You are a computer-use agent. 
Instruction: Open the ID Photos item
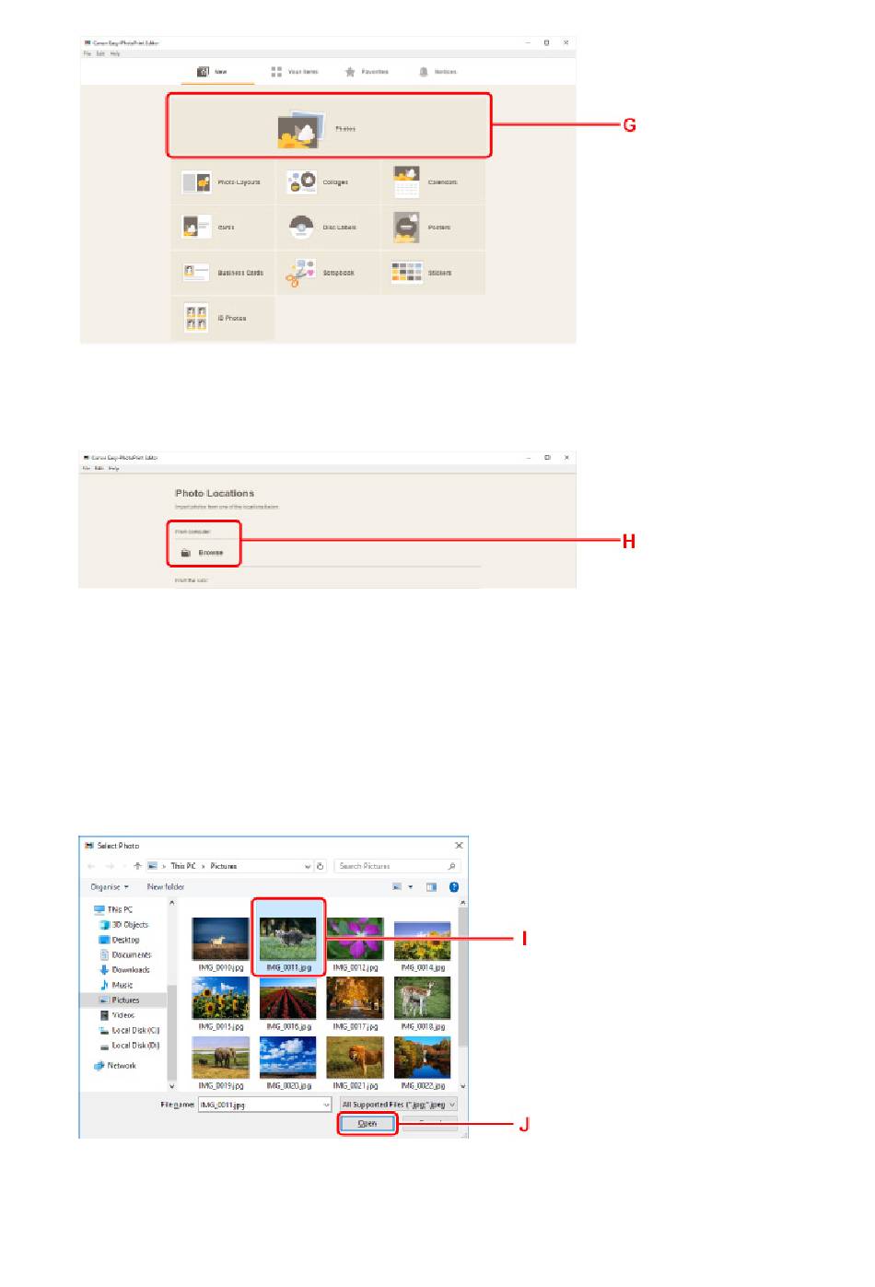(222, 318)
